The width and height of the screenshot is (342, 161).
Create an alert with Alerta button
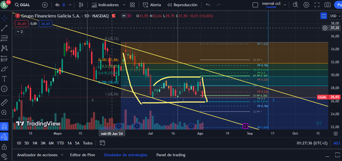(152, 5)
